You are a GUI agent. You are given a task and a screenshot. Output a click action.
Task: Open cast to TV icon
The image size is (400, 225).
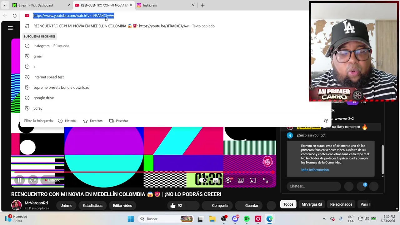click(253, 180)
